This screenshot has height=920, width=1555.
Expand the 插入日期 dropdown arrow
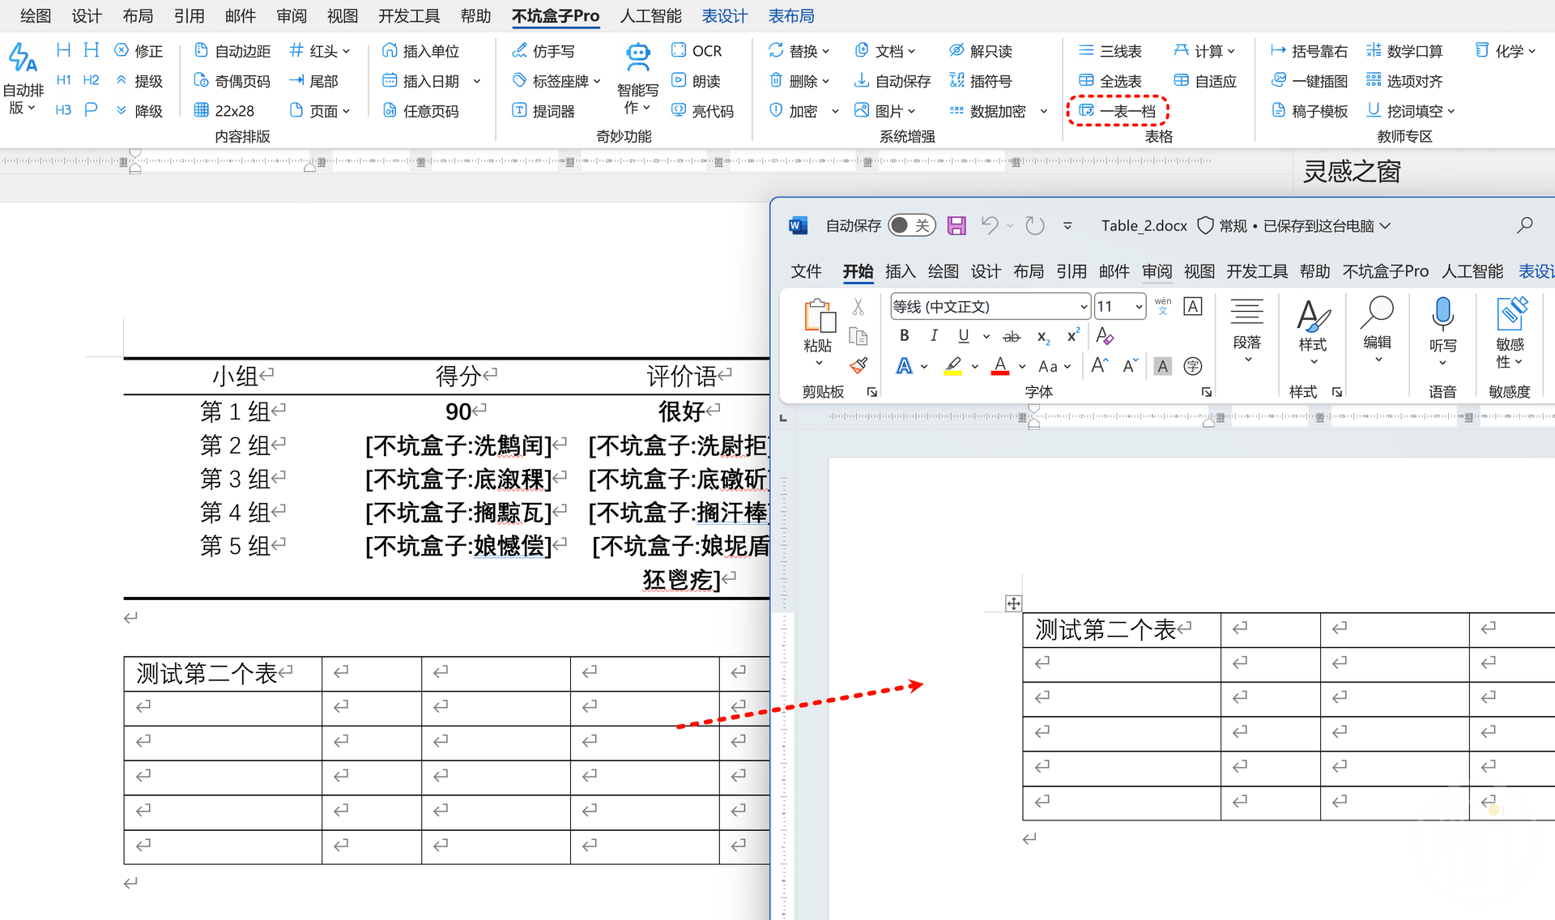pyautogui.click(x=477, y=82)
